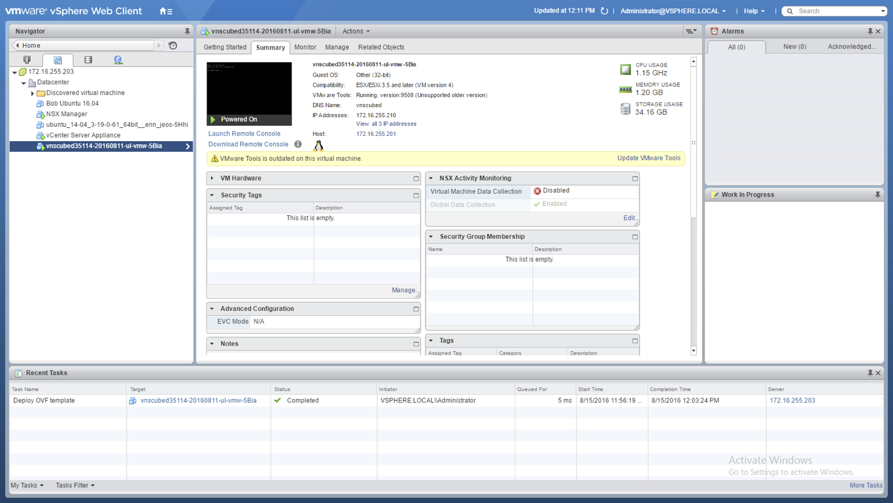Open server 172.16.255.203 link in tasks
The height and width of the screenshot is (503, 893).
pos(792,401)
